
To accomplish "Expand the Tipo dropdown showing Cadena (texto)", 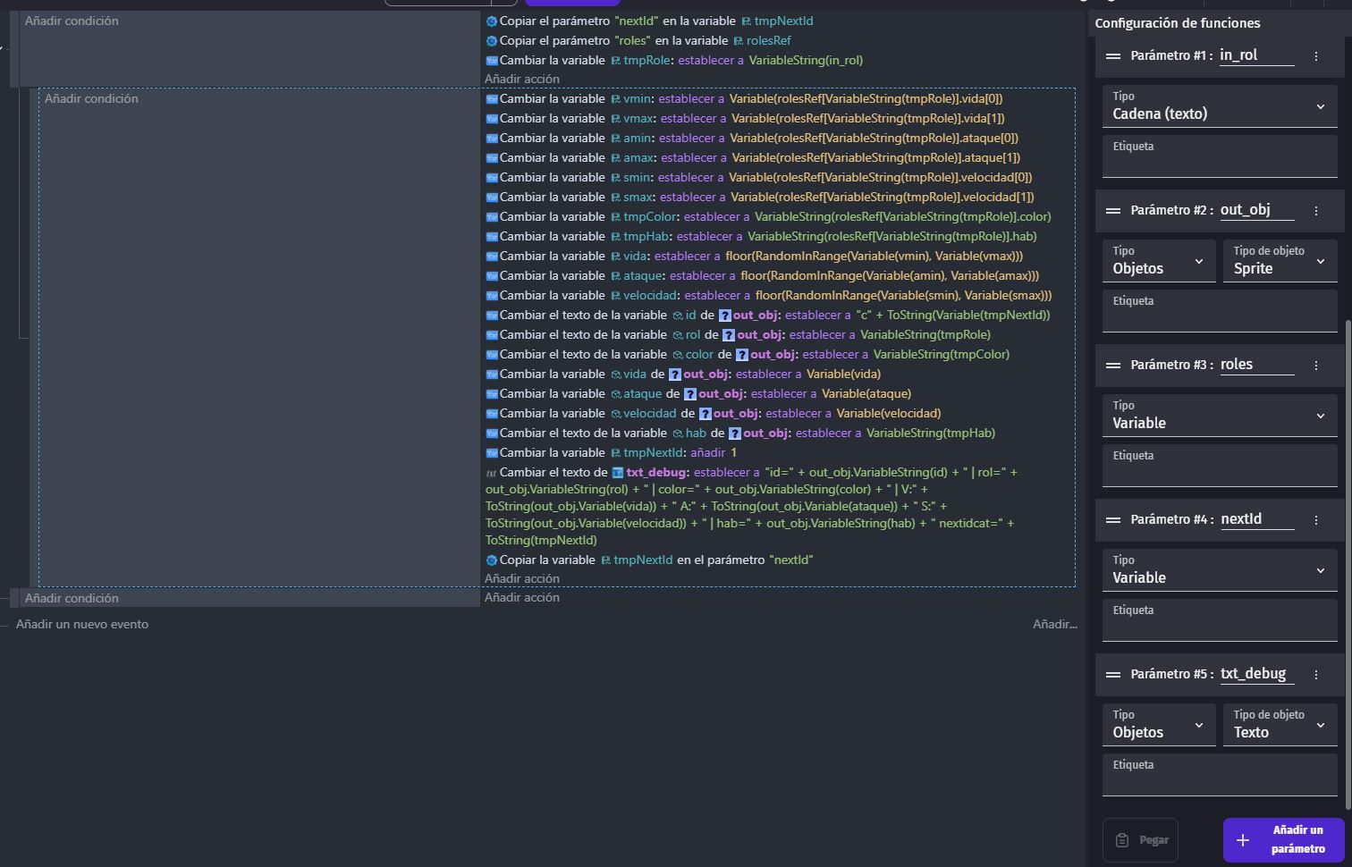I will tap(1219, 106).
